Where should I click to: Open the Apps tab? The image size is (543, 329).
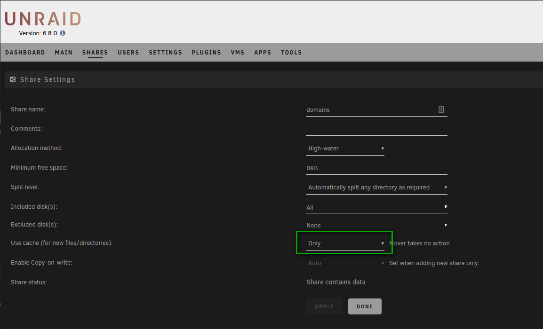[263, 53]
